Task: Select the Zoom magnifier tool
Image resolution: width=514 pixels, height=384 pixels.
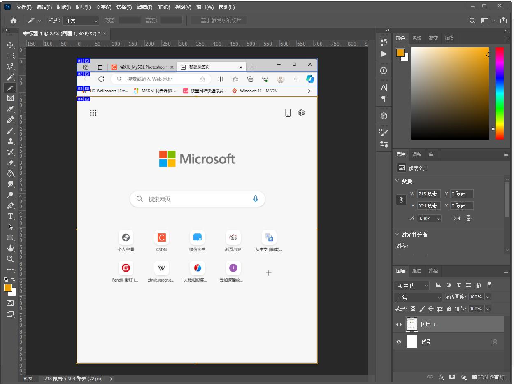Action: click(x=10, y=259)
